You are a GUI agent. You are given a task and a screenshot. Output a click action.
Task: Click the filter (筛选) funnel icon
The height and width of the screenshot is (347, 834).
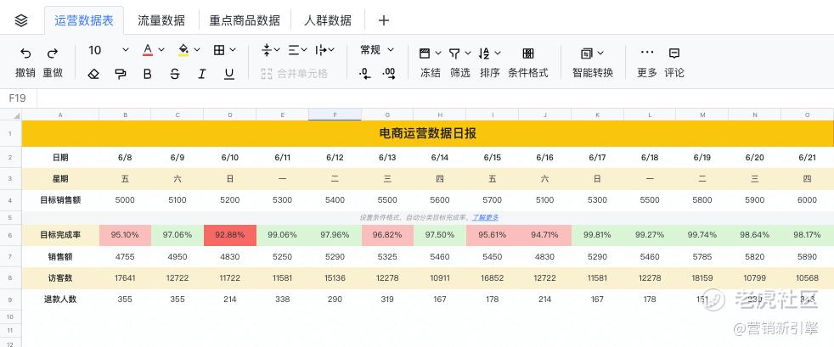coord(454,53)
